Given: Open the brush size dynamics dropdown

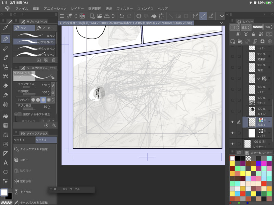Looking at the screenshot, I should pos(53,85).
